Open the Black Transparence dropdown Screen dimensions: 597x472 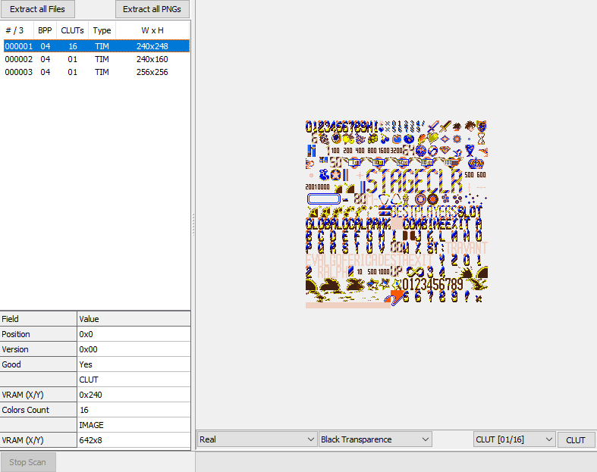point(375,439)
